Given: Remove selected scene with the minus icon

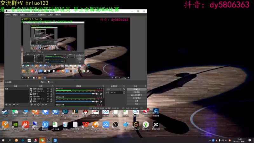Looking at the screenshot, I should [10, 105].
